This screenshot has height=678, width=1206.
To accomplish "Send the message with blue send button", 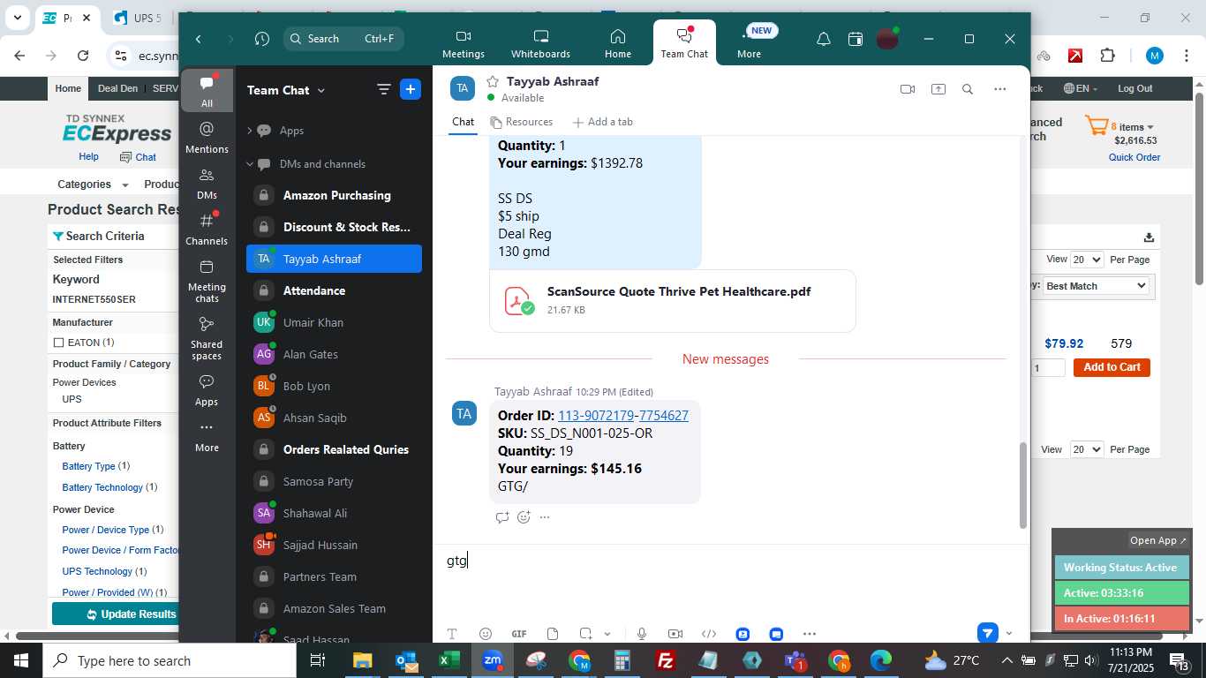I will 987,633.
